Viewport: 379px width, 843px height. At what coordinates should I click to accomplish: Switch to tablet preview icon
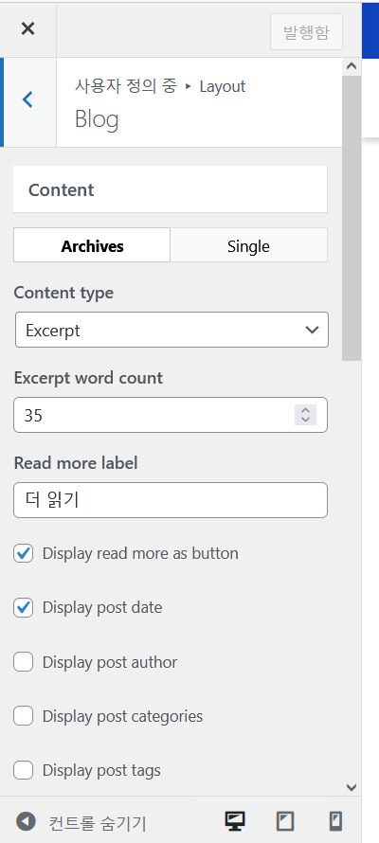tap(285, 821)
